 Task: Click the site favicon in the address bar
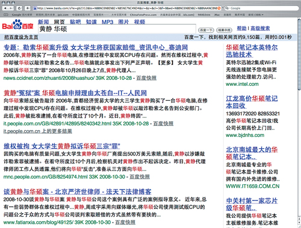(35, 8)
